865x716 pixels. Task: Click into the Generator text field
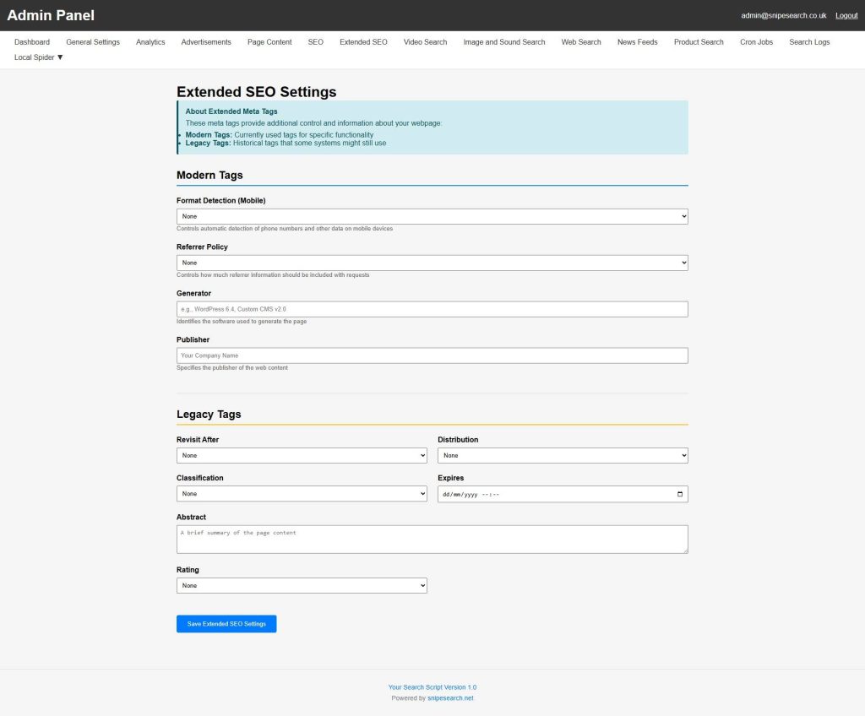tap(432, 309)
